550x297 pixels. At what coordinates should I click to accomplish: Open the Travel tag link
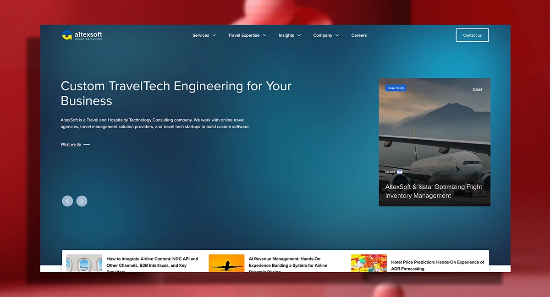[x=477, y=89]
